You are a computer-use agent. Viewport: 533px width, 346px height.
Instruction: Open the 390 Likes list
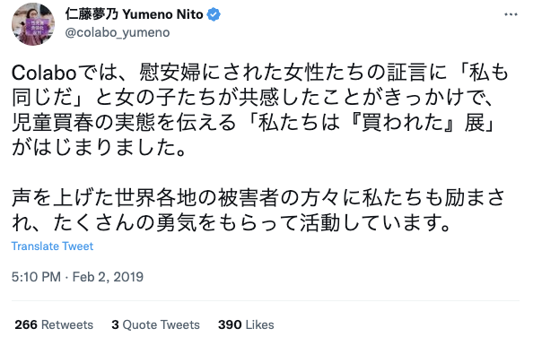coord(246,324)
